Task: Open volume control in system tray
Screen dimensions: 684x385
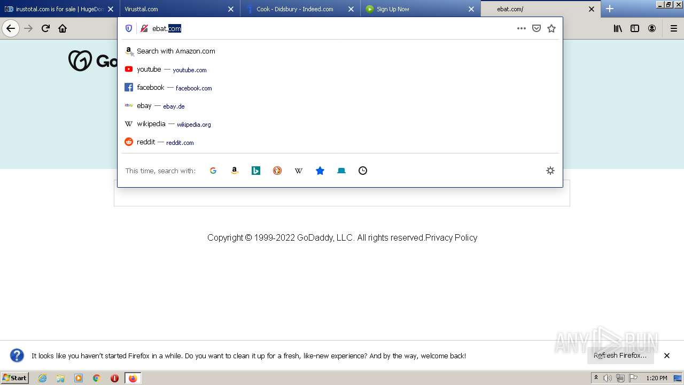Action: pos(608,378)
